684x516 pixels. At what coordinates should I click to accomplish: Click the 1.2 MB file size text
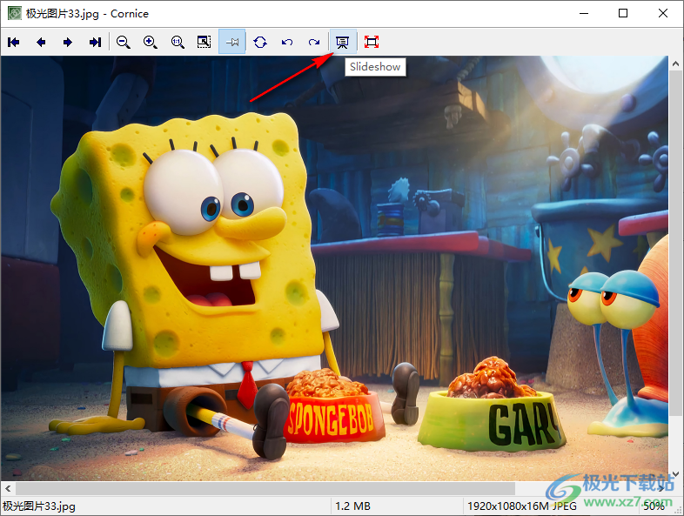(x=353, y=506)
